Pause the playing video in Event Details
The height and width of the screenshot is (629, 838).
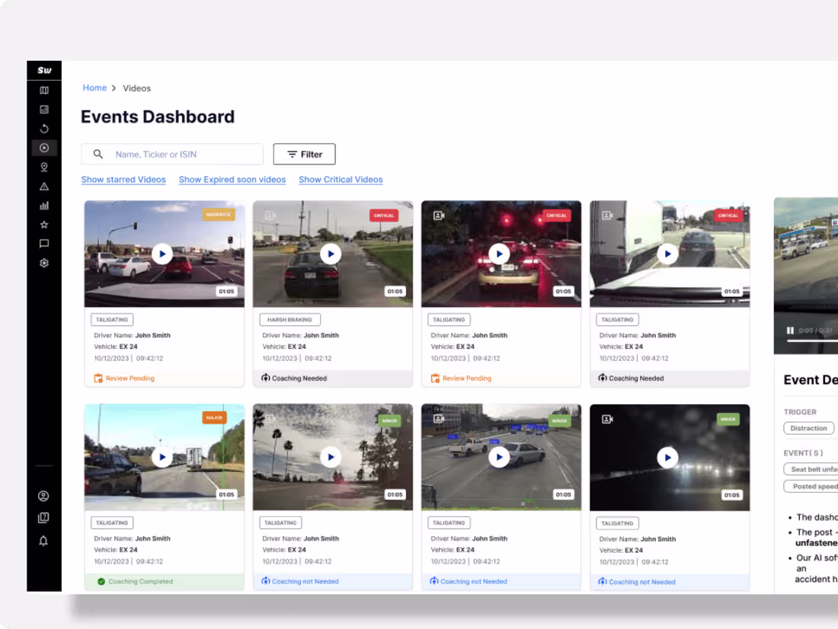[788, 330]
